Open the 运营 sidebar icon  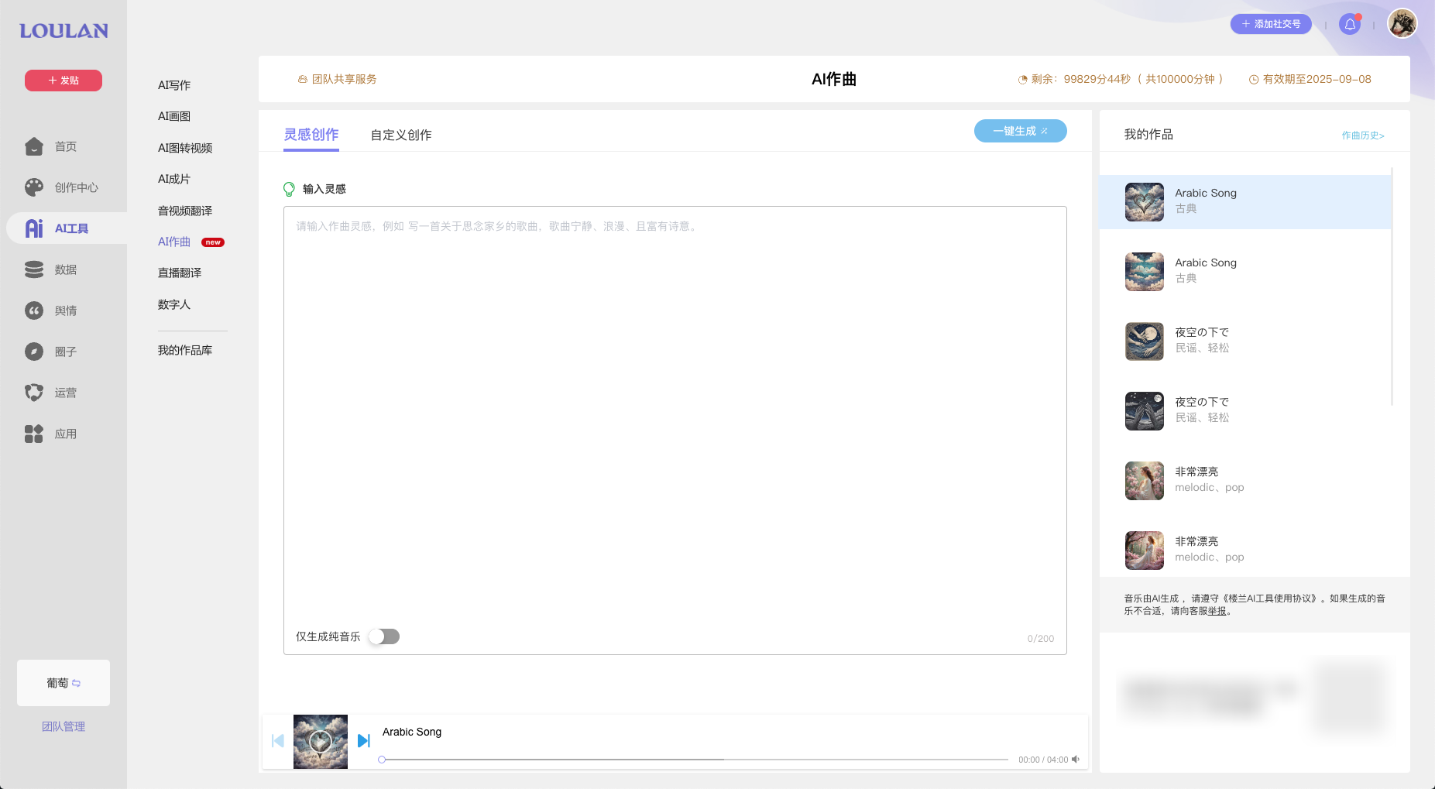pos(34,392)
